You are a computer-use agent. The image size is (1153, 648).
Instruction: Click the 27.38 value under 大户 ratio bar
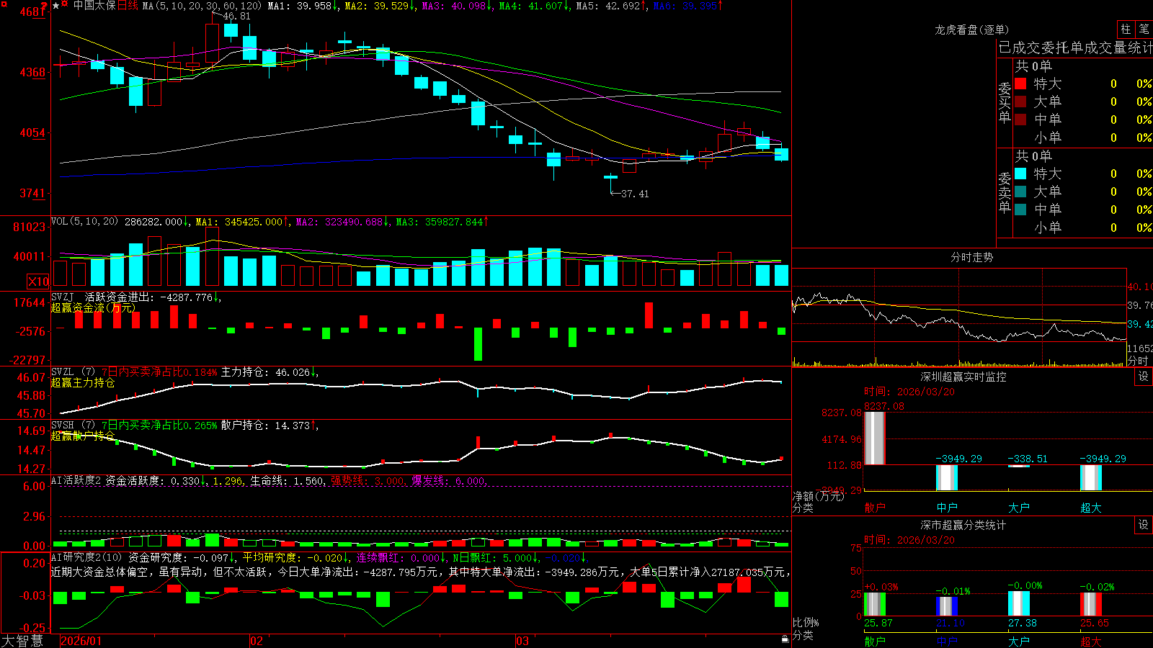click(1022, 623)
